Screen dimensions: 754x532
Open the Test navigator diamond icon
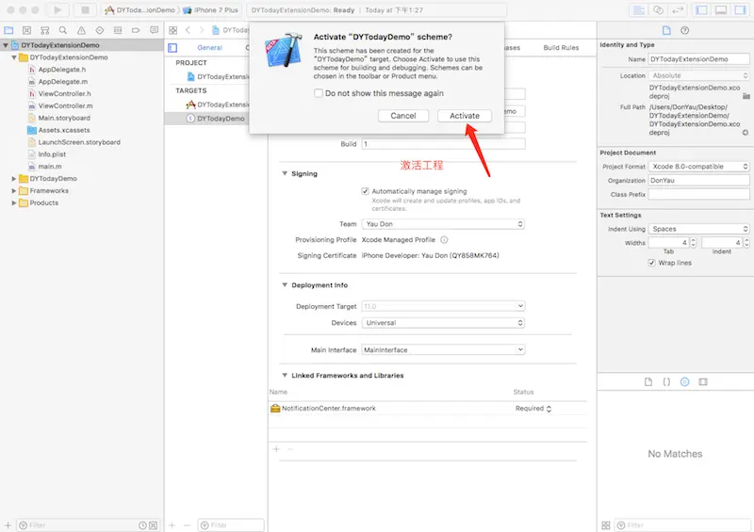tap(100, 30)
